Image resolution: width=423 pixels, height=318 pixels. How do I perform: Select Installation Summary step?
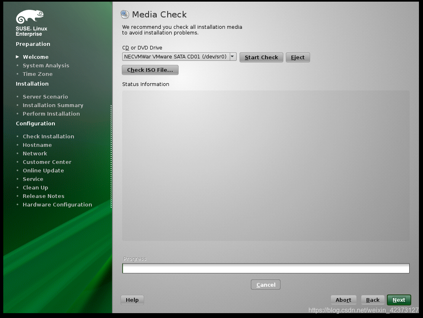coord(53,105)
